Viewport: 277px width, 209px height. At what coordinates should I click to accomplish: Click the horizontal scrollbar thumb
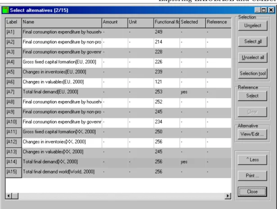(x=15, y=196)
